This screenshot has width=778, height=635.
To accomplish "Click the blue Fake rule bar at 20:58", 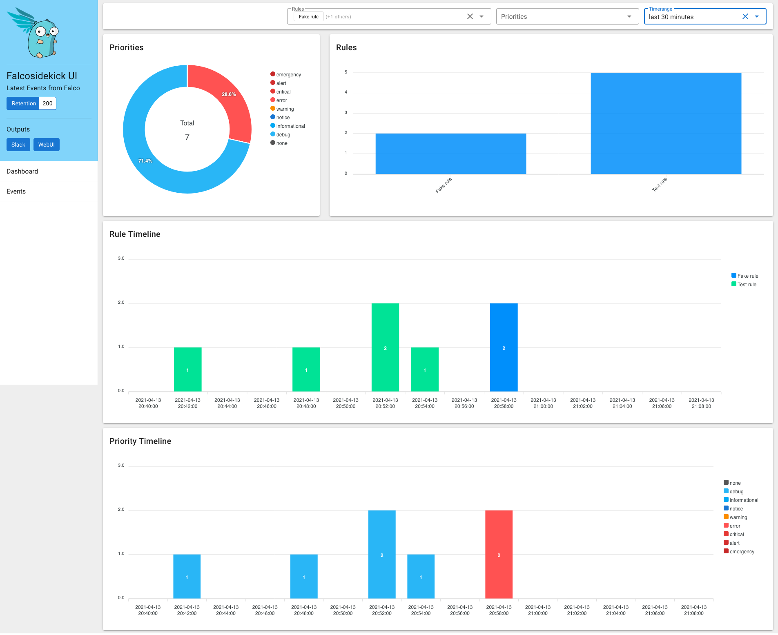I will click(x=504, y=347).
